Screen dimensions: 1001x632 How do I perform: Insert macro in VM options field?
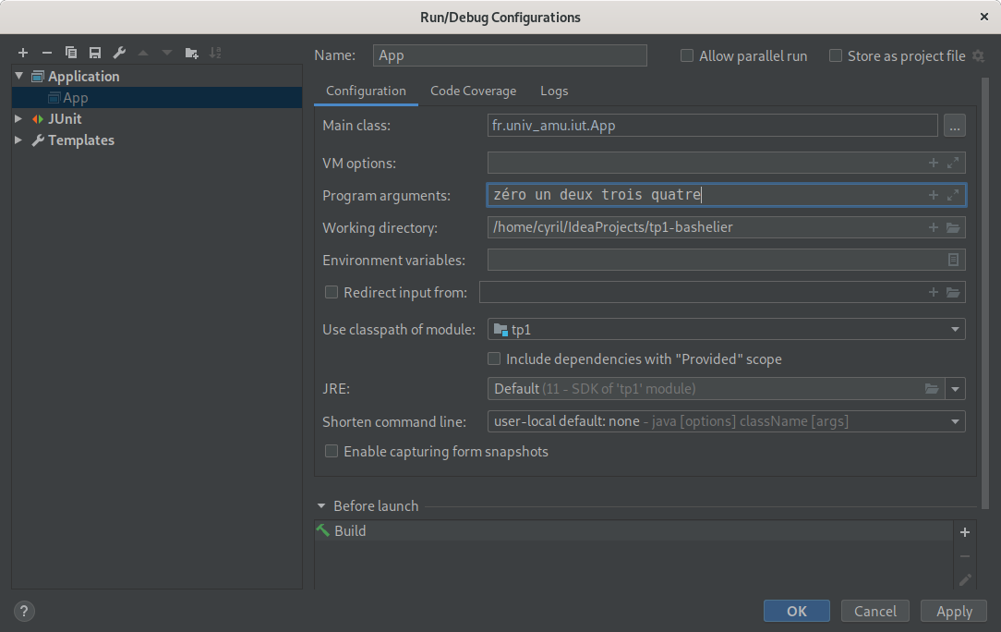[x=934, y=163]
